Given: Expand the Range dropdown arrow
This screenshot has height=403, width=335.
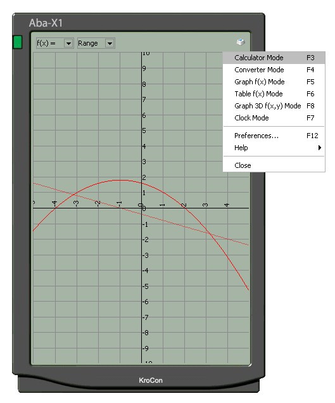Looking at the screenshot, I should pyautogui.click(x=110, y=43).
